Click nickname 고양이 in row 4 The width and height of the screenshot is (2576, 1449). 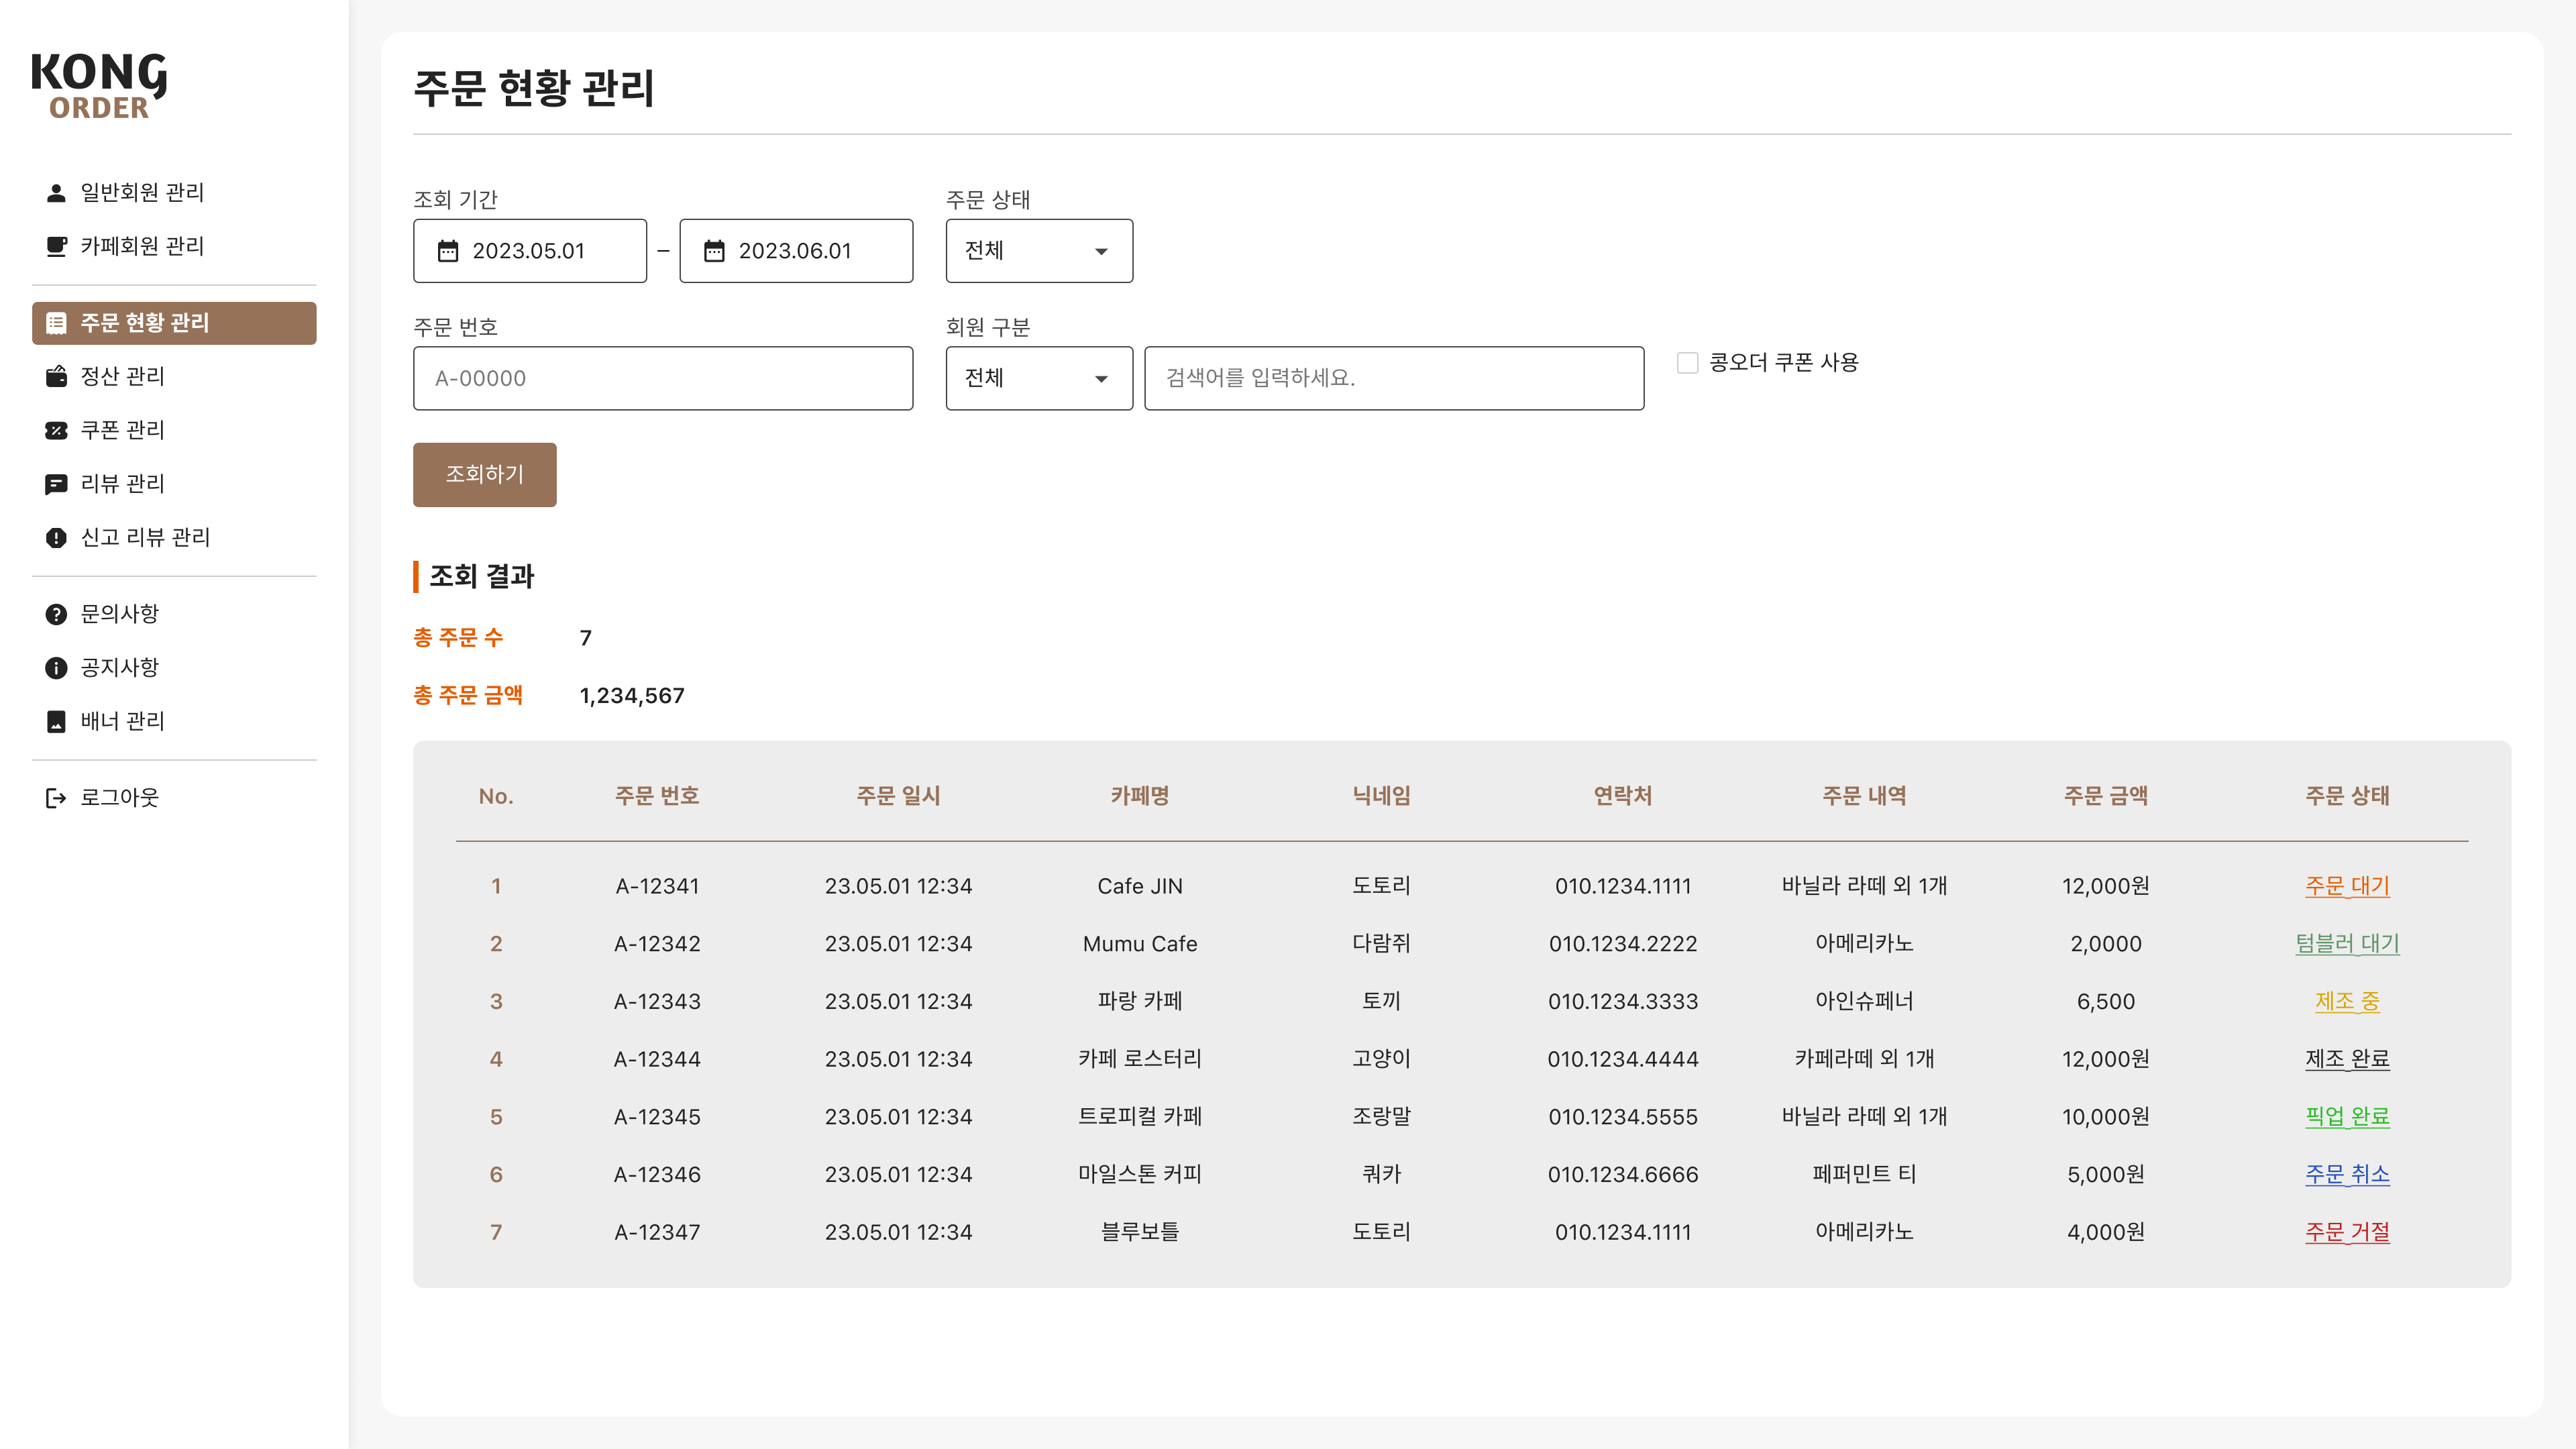1381,1059
